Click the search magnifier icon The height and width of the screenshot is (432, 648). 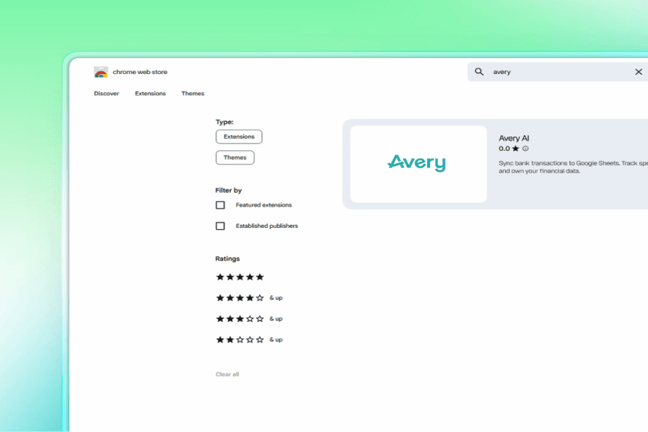479,72
